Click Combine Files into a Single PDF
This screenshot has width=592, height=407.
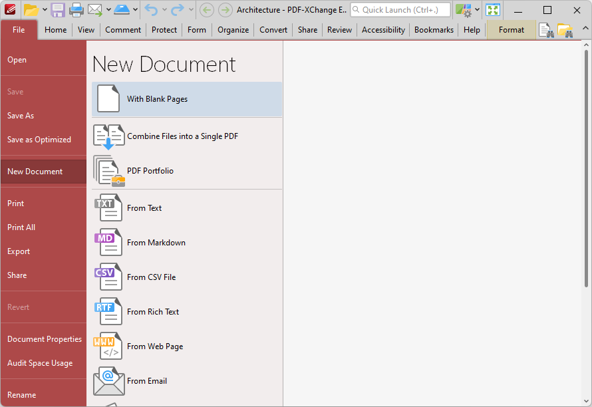point(182,136)
